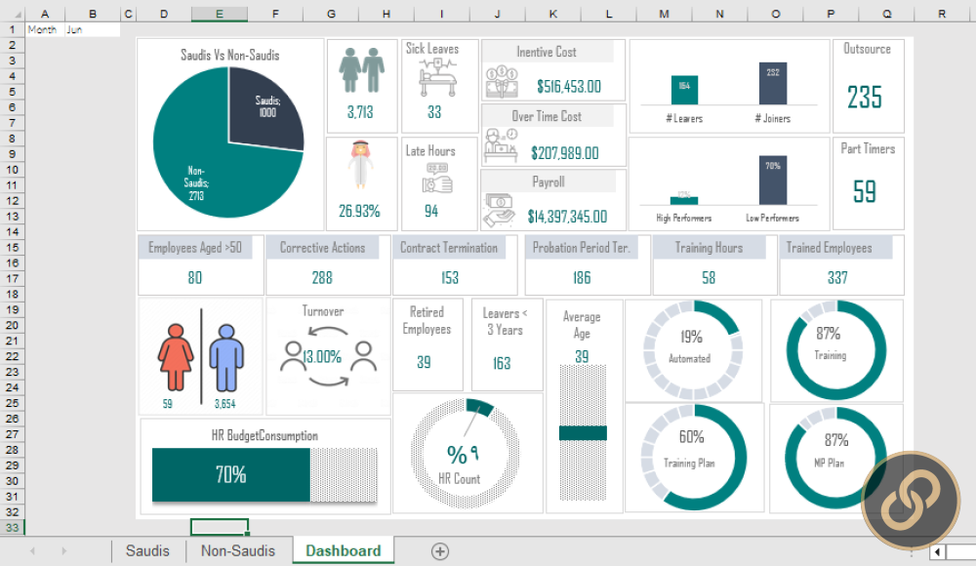Viewport: 976px width, 566px height.
Task: Click the Outsource 235 value
Action: click(x=865, y=98)
